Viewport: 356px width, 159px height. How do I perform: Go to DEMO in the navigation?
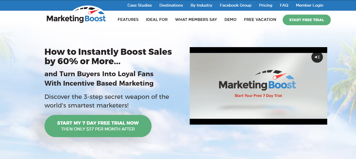230,20
